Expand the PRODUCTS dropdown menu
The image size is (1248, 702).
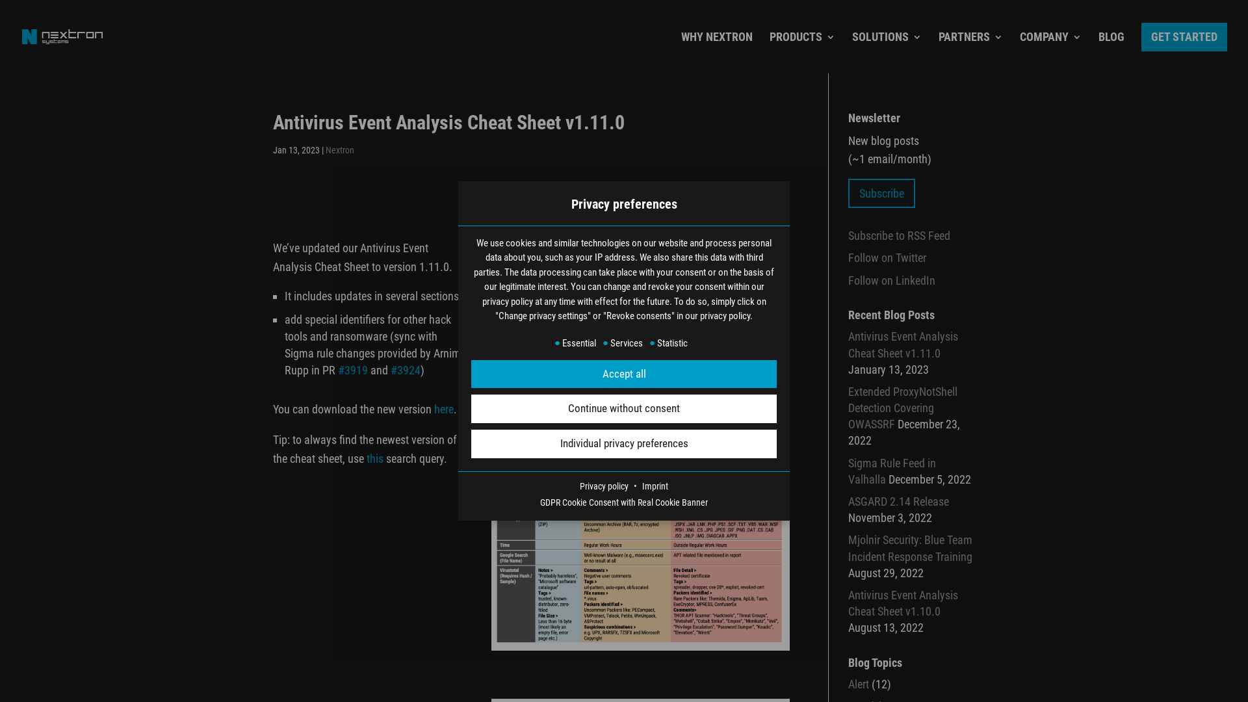(802, 37)
